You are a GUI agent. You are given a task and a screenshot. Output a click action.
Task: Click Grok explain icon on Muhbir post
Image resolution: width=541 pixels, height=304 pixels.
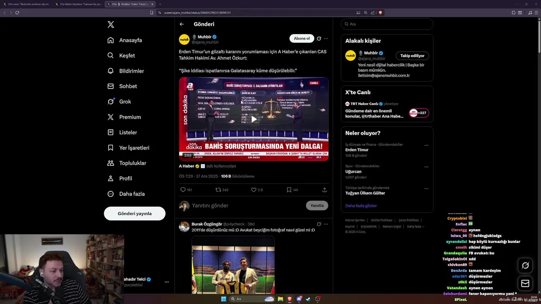[x=319, y=38]
